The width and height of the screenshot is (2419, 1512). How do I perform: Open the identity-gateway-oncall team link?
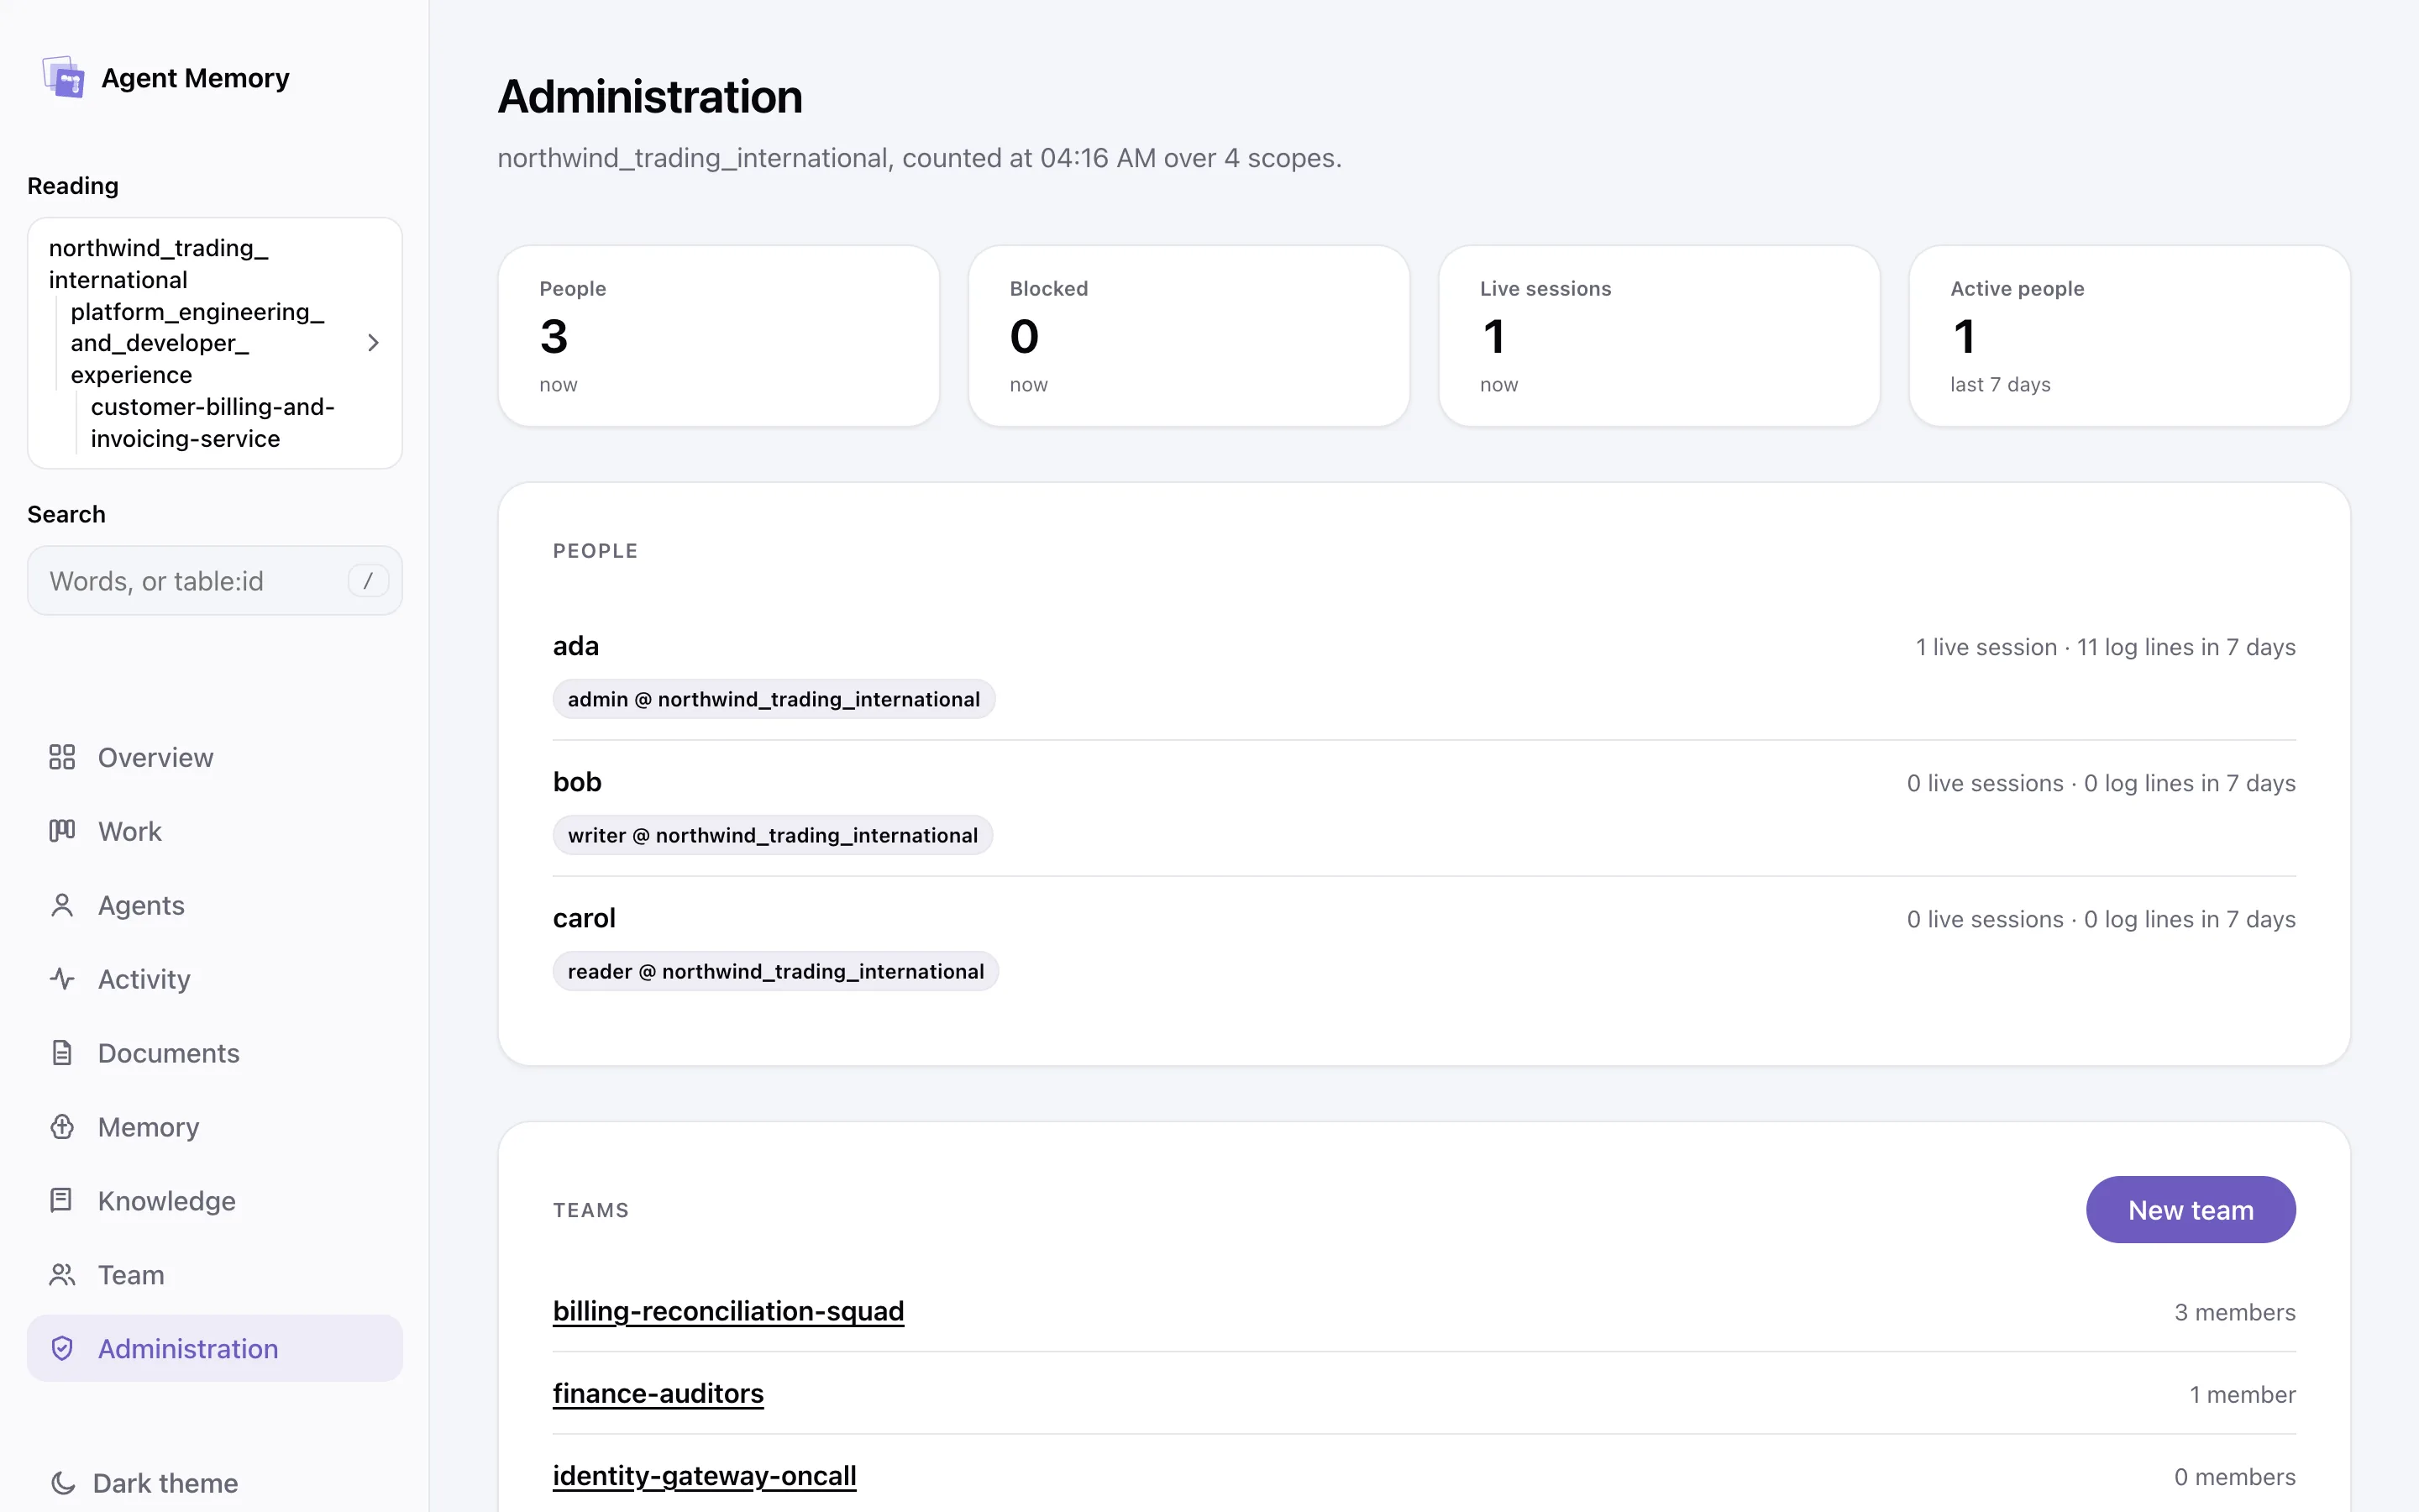[705, 1476]
